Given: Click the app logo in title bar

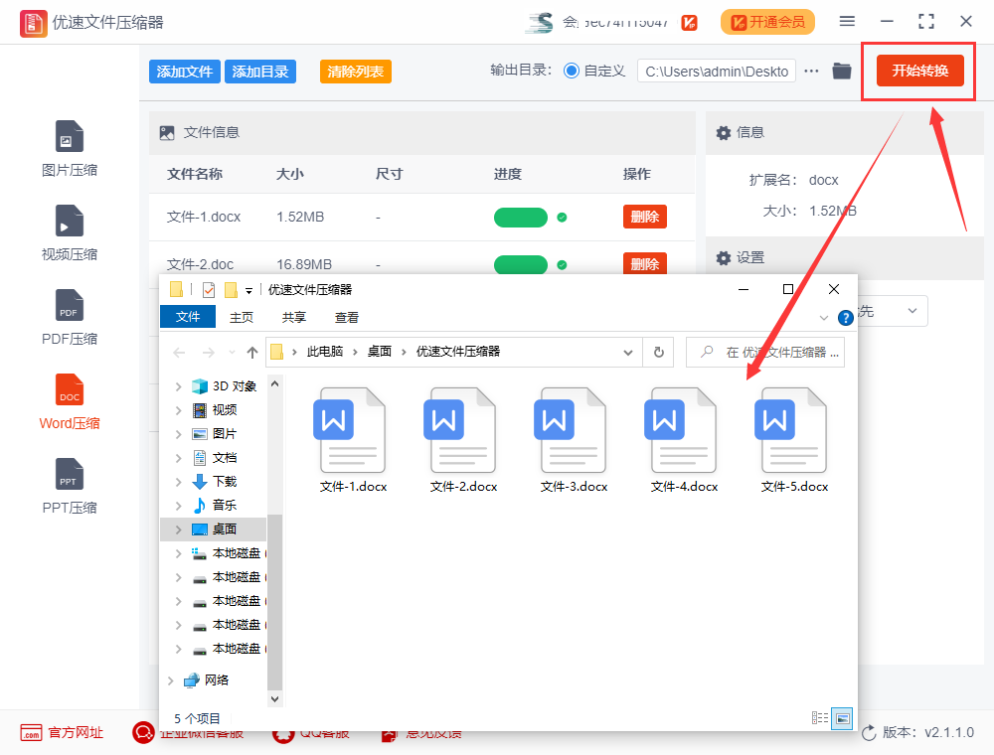Looking at the screenshot, I should pos(33,24).
